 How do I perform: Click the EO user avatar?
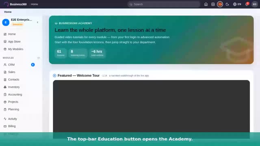[x=255, y=4]
